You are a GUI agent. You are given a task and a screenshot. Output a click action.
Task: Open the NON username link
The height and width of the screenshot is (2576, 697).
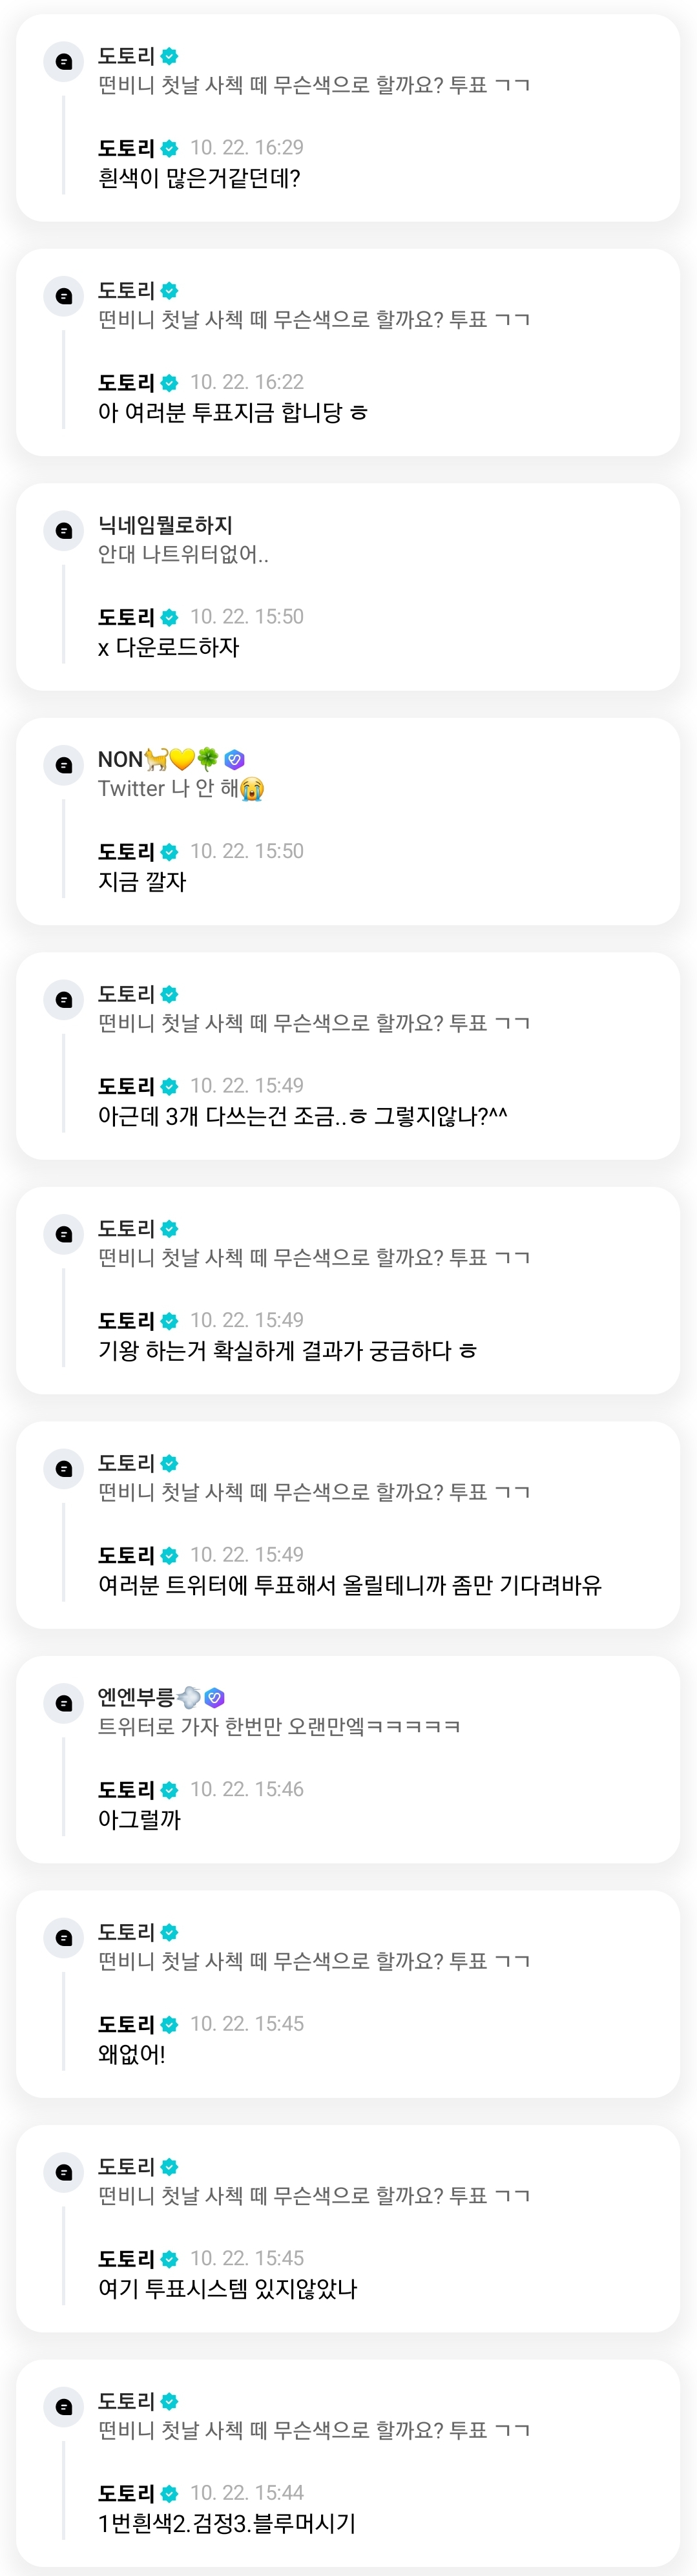click(x=120, y=759)
